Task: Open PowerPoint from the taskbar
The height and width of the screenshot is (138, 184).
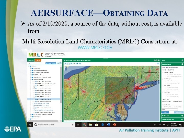Action: (115, 125)
